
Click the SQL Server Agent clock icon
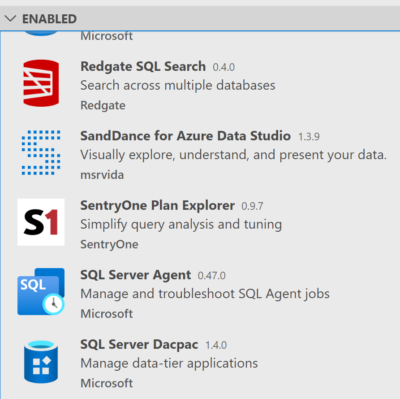[x=41, y=291]
